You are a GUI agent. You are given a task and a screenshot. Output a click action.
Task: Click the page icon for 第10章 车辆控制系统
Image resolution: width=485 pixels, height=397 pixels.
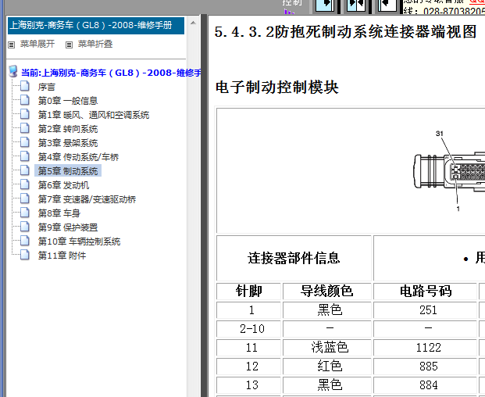coord(25,241)
